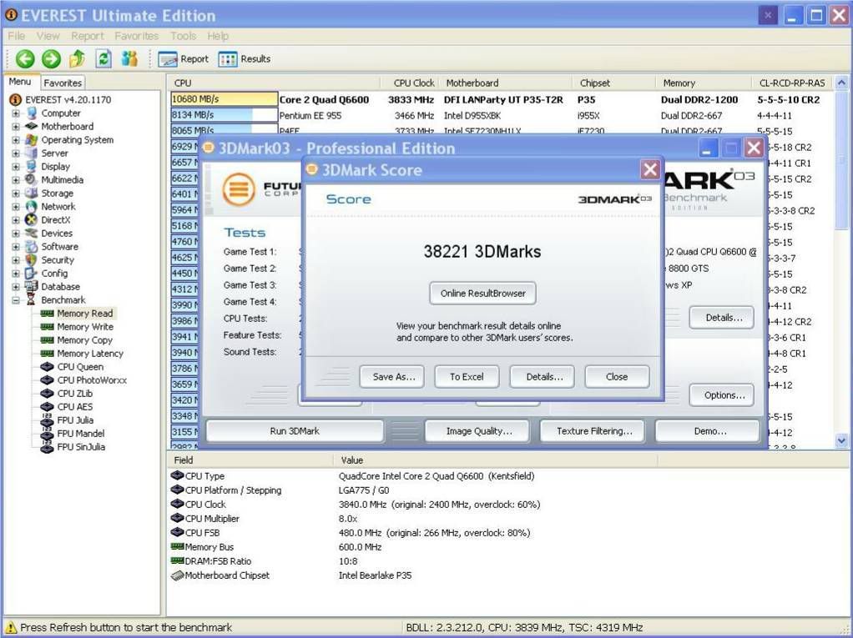The image size is (853, 638).
Task: Select the 8134 MB/s result bar
Action: [x=225, y=115]
